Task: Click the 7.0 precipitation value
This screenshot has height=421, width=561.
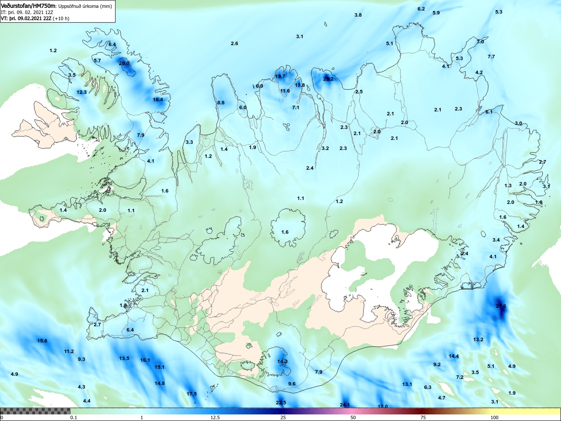Action: 480,42
